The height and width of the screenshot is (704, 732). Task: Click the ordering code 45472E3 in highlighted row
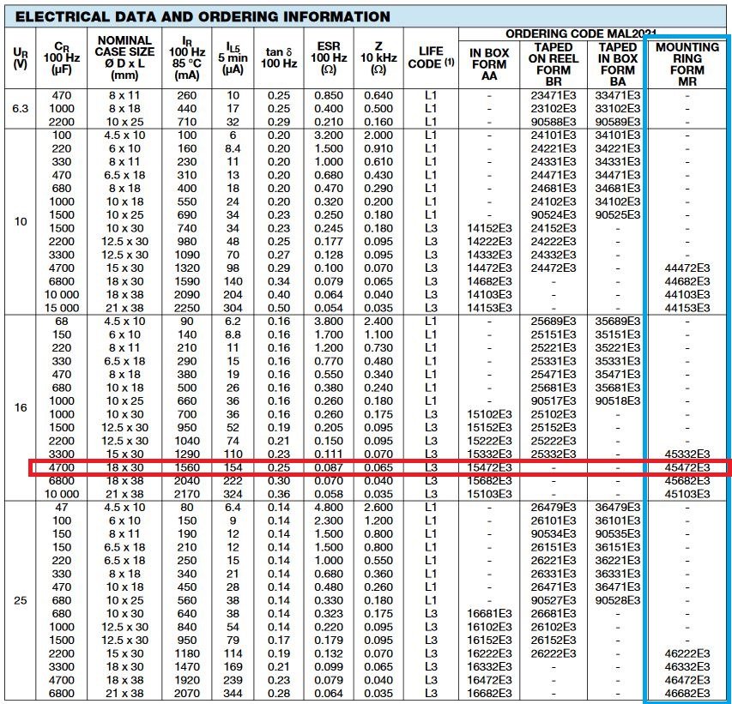(687, 467)
